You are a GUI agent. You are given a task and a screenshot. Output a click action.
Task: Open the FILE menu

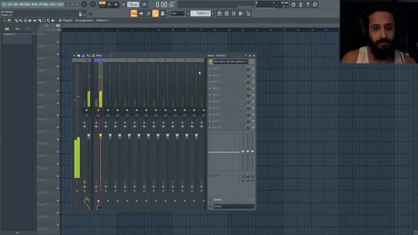tap(4, 5)
